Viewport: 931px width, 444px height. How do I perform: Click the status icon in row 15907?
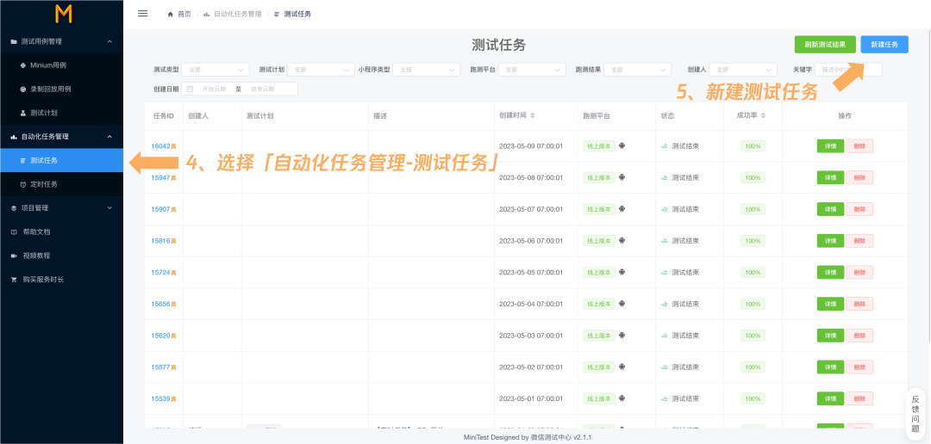click(x=665, y=209)
